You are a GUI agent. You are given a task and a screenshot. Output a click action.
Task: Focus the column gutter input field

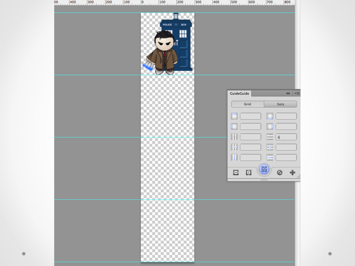[250, 158]
